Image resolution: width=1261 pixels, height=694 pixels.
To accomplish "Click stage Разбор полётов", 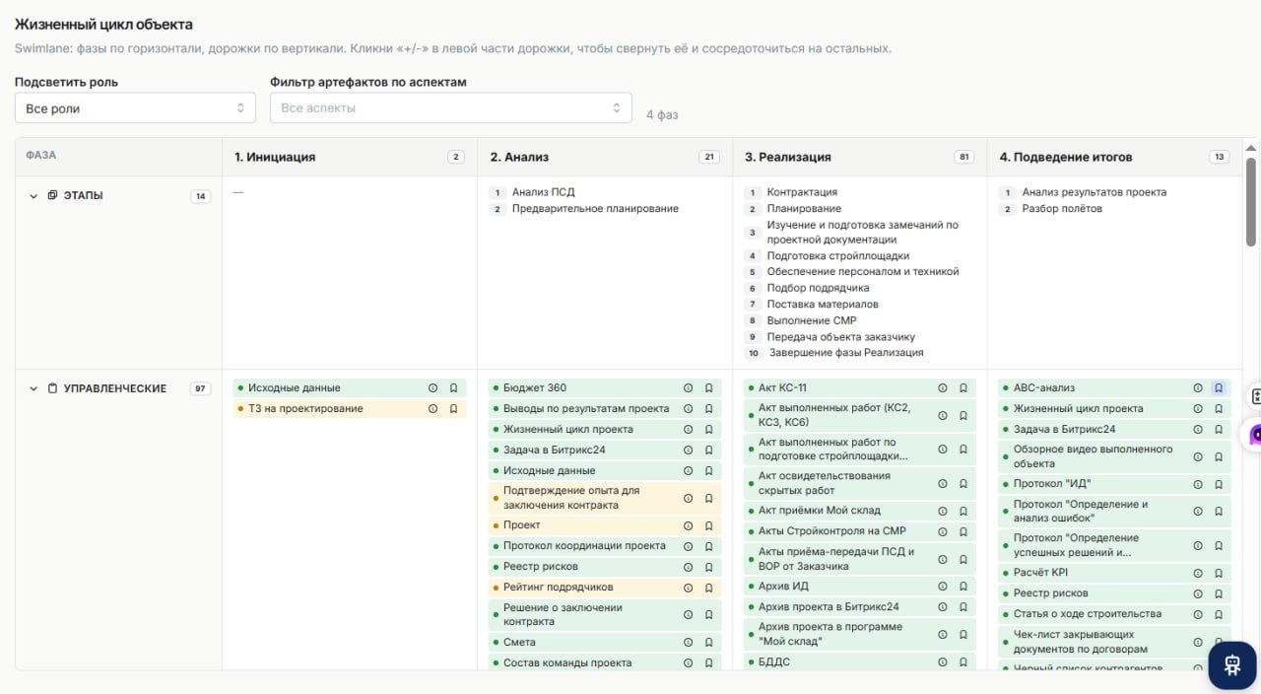I will 1062,209.
